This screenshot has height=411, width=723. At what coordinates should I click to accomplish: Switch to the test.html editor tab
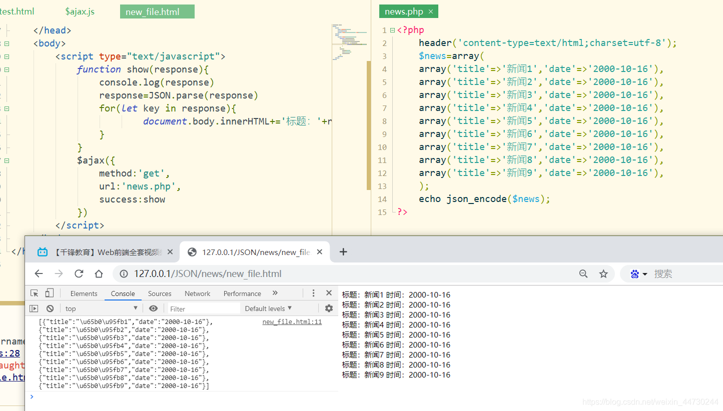[17, 11]
